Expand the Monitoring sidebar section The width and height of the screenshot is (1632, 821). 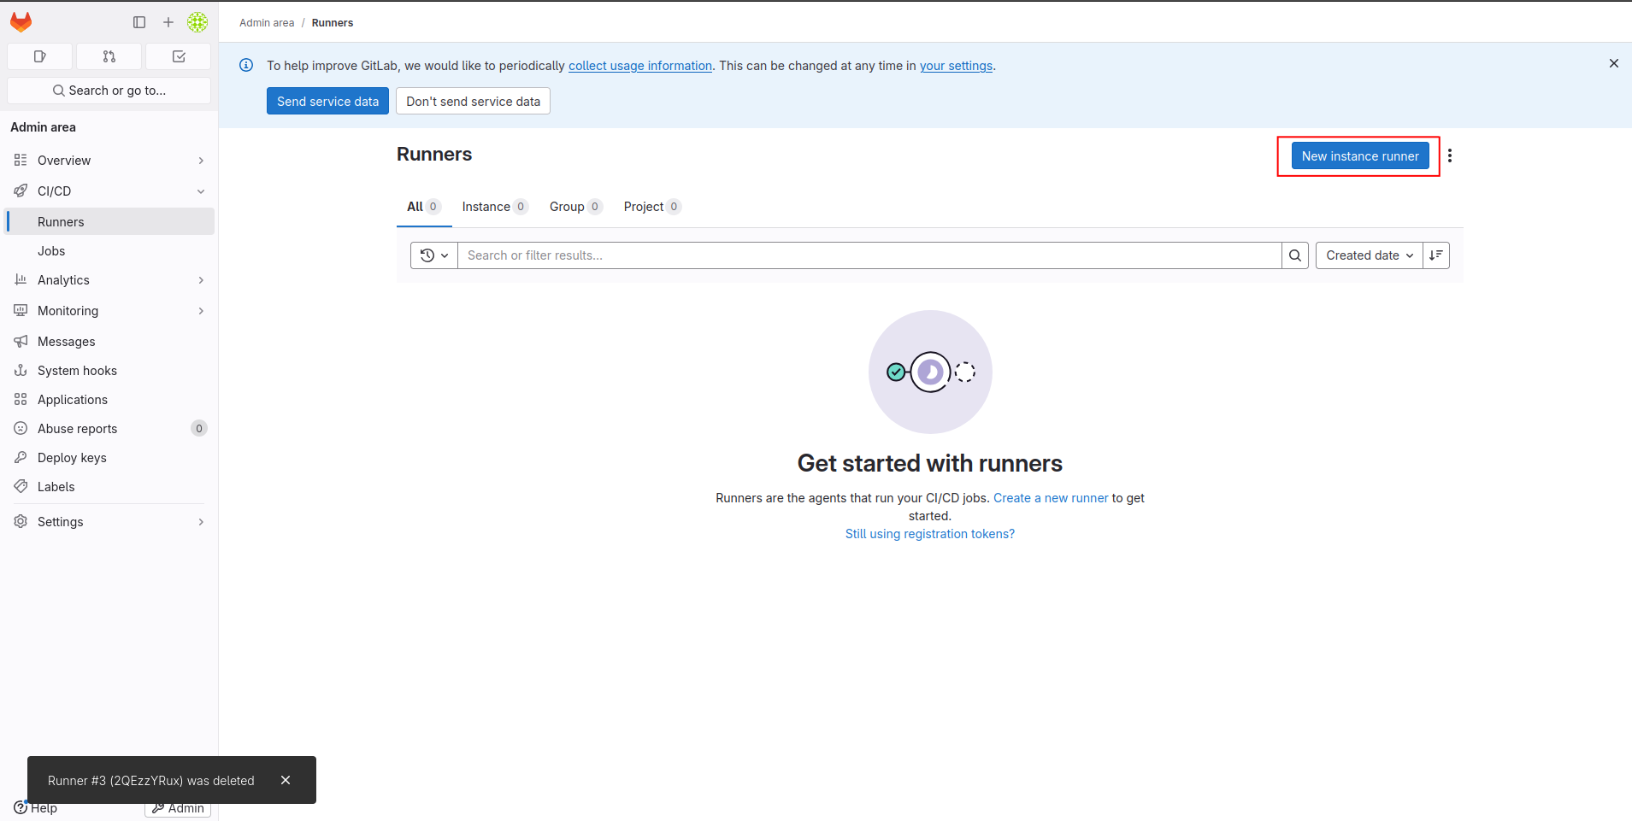[x=109, y=311]
